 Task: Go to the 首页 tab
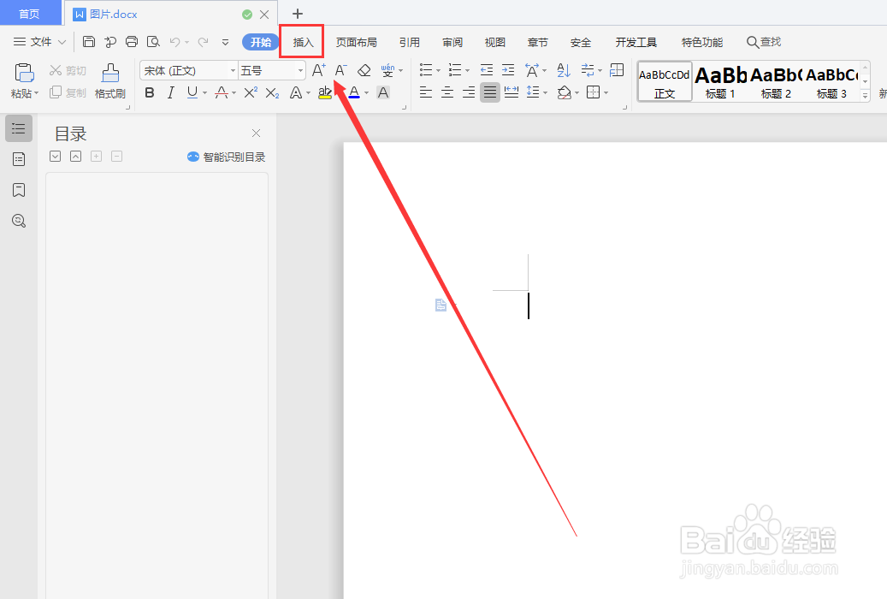pyautogui.click(x=31, y=14)
